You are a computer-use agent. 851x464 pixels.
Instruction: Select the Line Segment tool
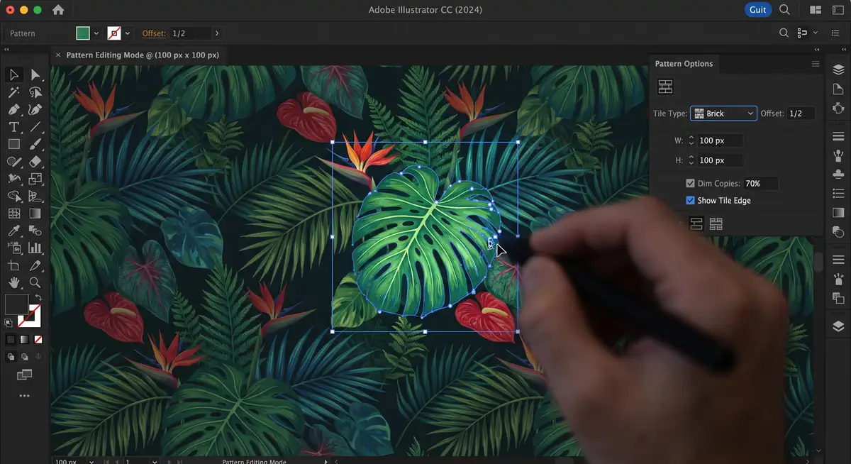click(35, 127)
